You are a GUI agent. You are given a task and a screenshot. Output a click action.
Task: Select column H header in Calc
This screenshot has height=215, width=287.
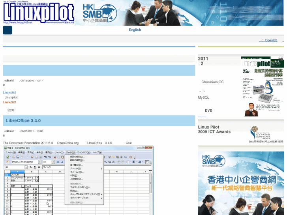click(x=116, y=172)
